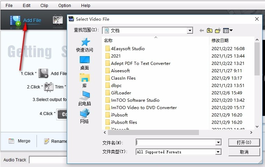The image size is (265, 167).
Task: Click the vertical scrollbar thumb in file list
Action: pos(257,59)
